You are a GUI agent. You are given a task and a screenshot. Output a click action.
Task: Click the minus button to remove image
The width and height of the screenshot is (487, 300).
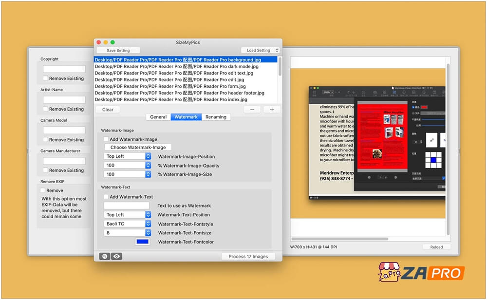252,110
